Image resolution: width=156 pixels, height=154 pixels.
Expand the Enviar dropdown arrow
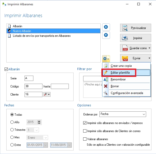(x=149, y=58)
